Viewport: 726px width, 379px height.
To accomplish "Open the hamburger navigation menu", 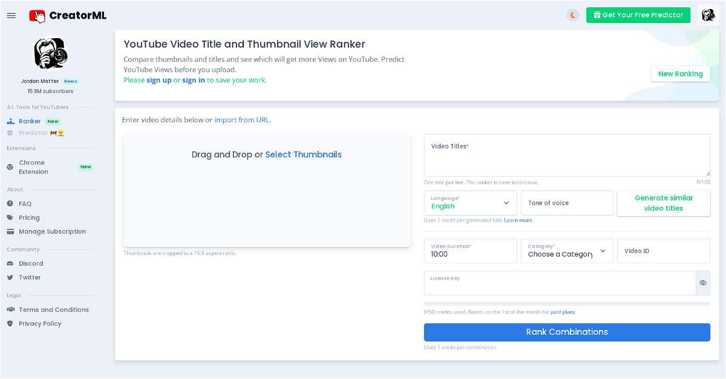I will (11, 15).
